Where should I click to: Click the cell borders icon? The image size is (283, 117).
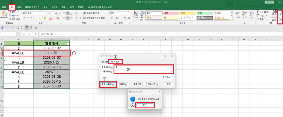pyautogui.click(x=38, y=18)
